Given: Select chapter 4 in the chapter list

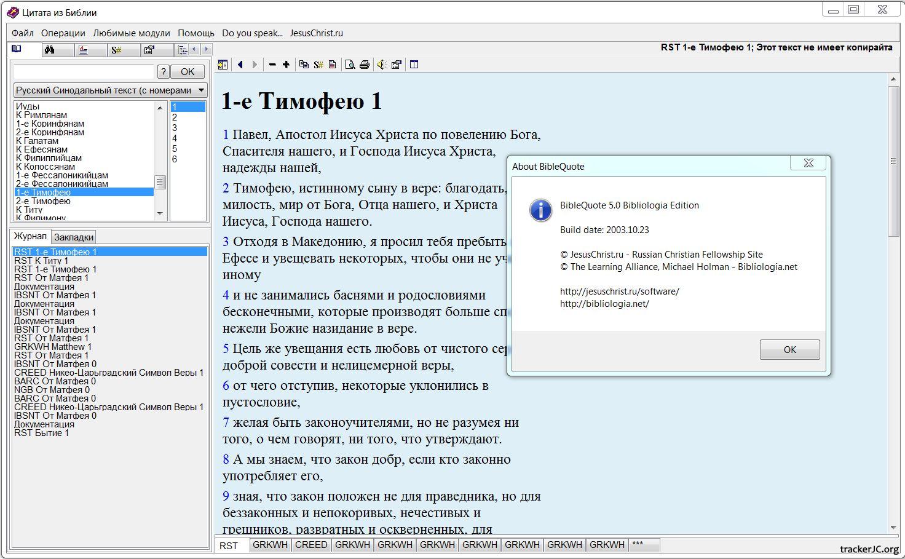Looking at the screenshot, I should (x=175, y=138).
